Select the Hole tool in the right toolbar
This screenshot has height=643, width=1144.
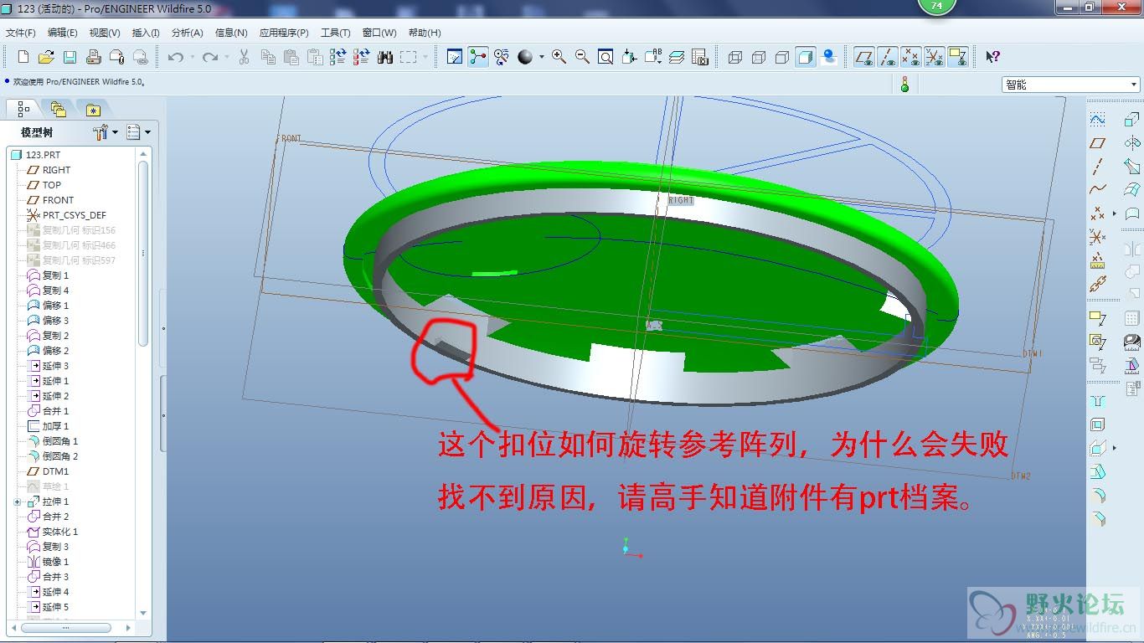pos(1097,402)
